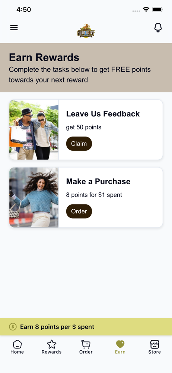Tap the Rewards star icon
The width and height of the screenshot is (172, 373).
tap(51, 344)
